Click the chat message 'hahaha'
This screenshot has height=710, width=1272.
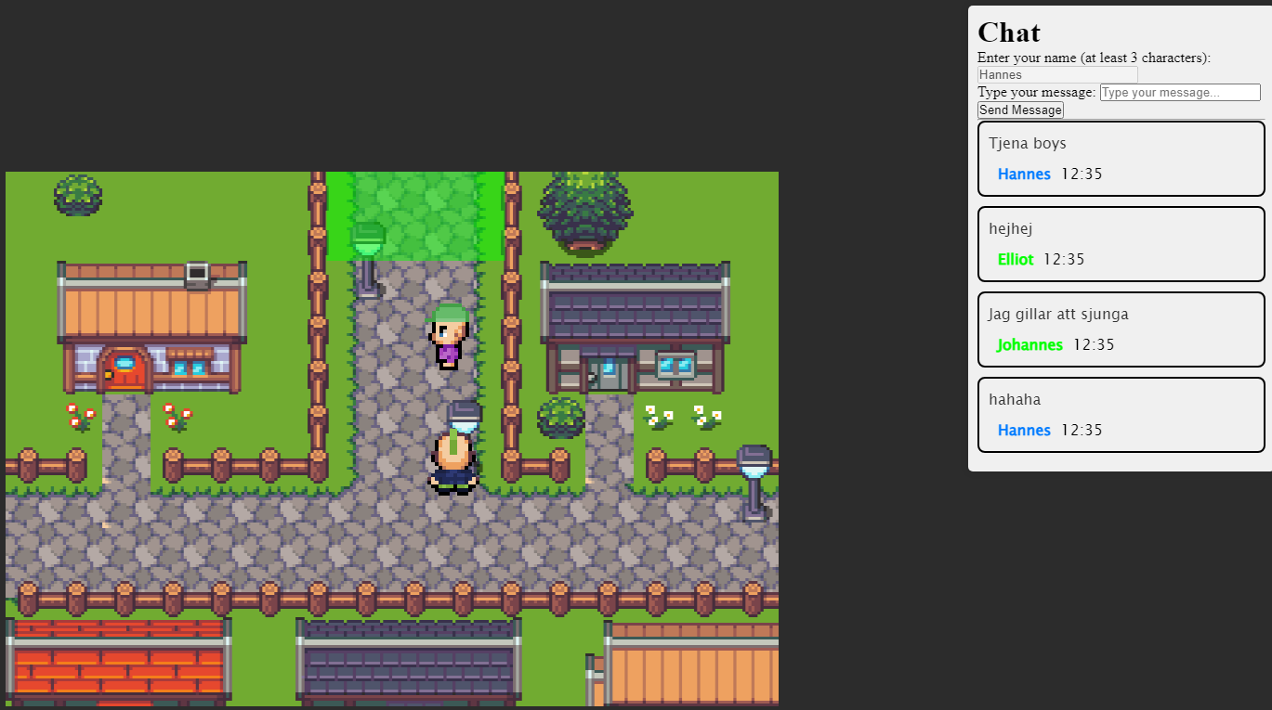coord(1015,399)
